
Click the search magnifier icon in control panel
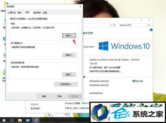[x=149, y=25]
